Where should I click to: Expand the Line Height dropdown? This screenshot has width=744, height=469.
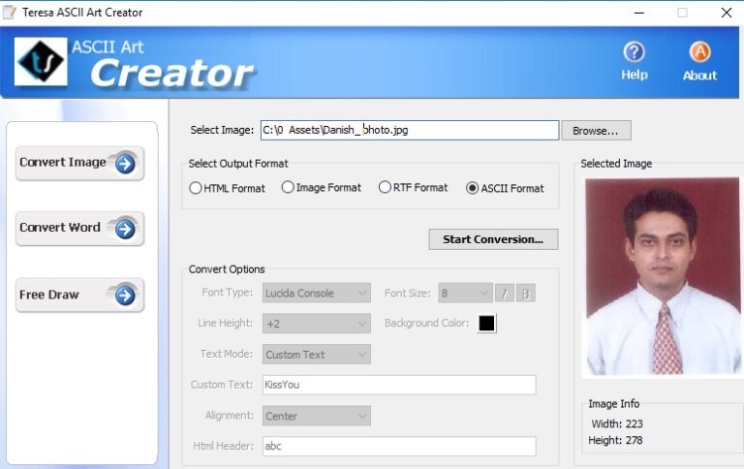tap(317, 324)
